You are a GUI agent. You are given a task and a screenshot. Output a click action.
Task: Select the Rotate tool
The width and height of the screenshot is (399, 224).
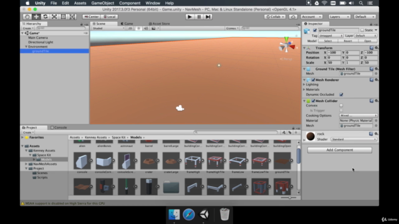(46, 17)
